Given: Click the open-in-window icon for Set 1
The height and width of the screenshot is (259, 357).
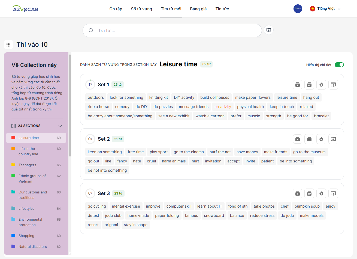Looking at the screenshot, I should click(333, 85).
